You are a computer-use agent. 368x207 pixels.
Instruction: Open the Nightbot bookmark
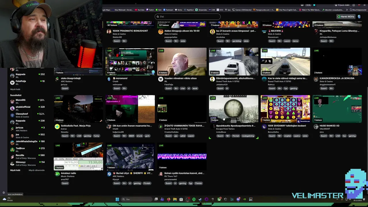pos(189,10)
